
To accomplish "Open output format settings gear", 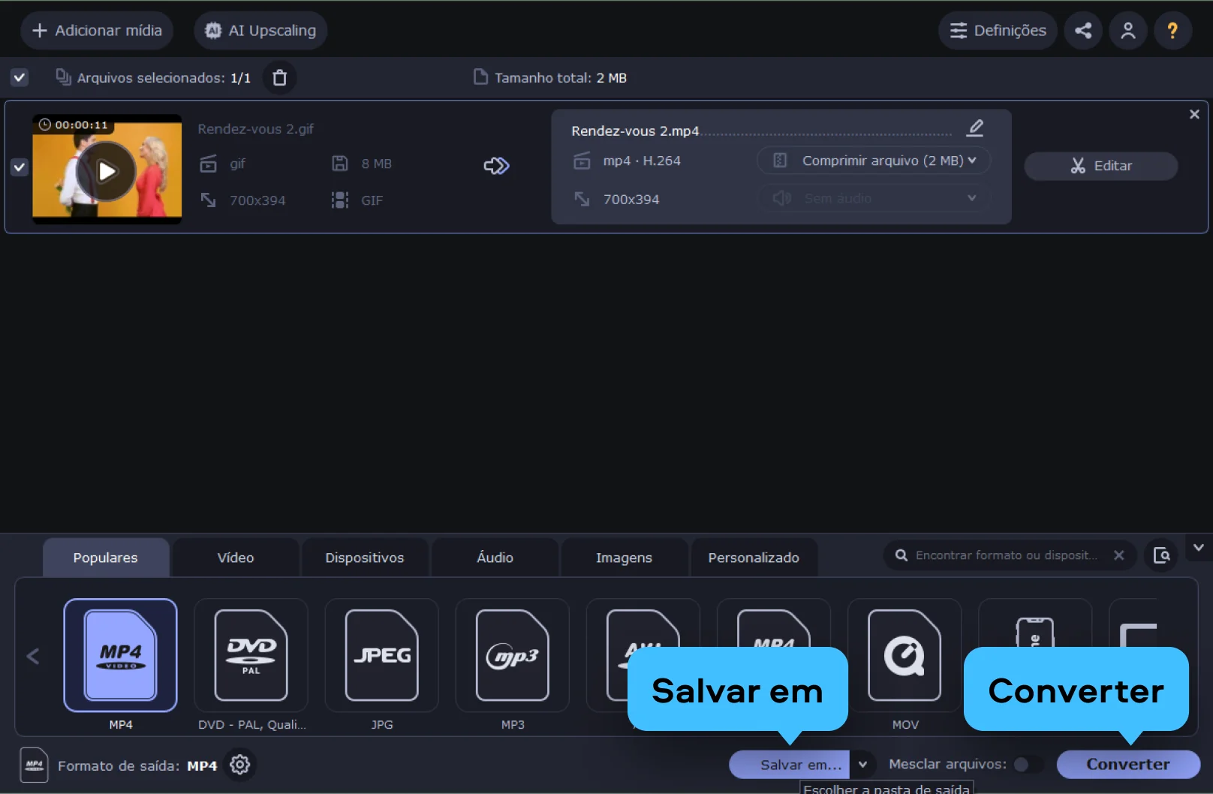I will (240, 765).
